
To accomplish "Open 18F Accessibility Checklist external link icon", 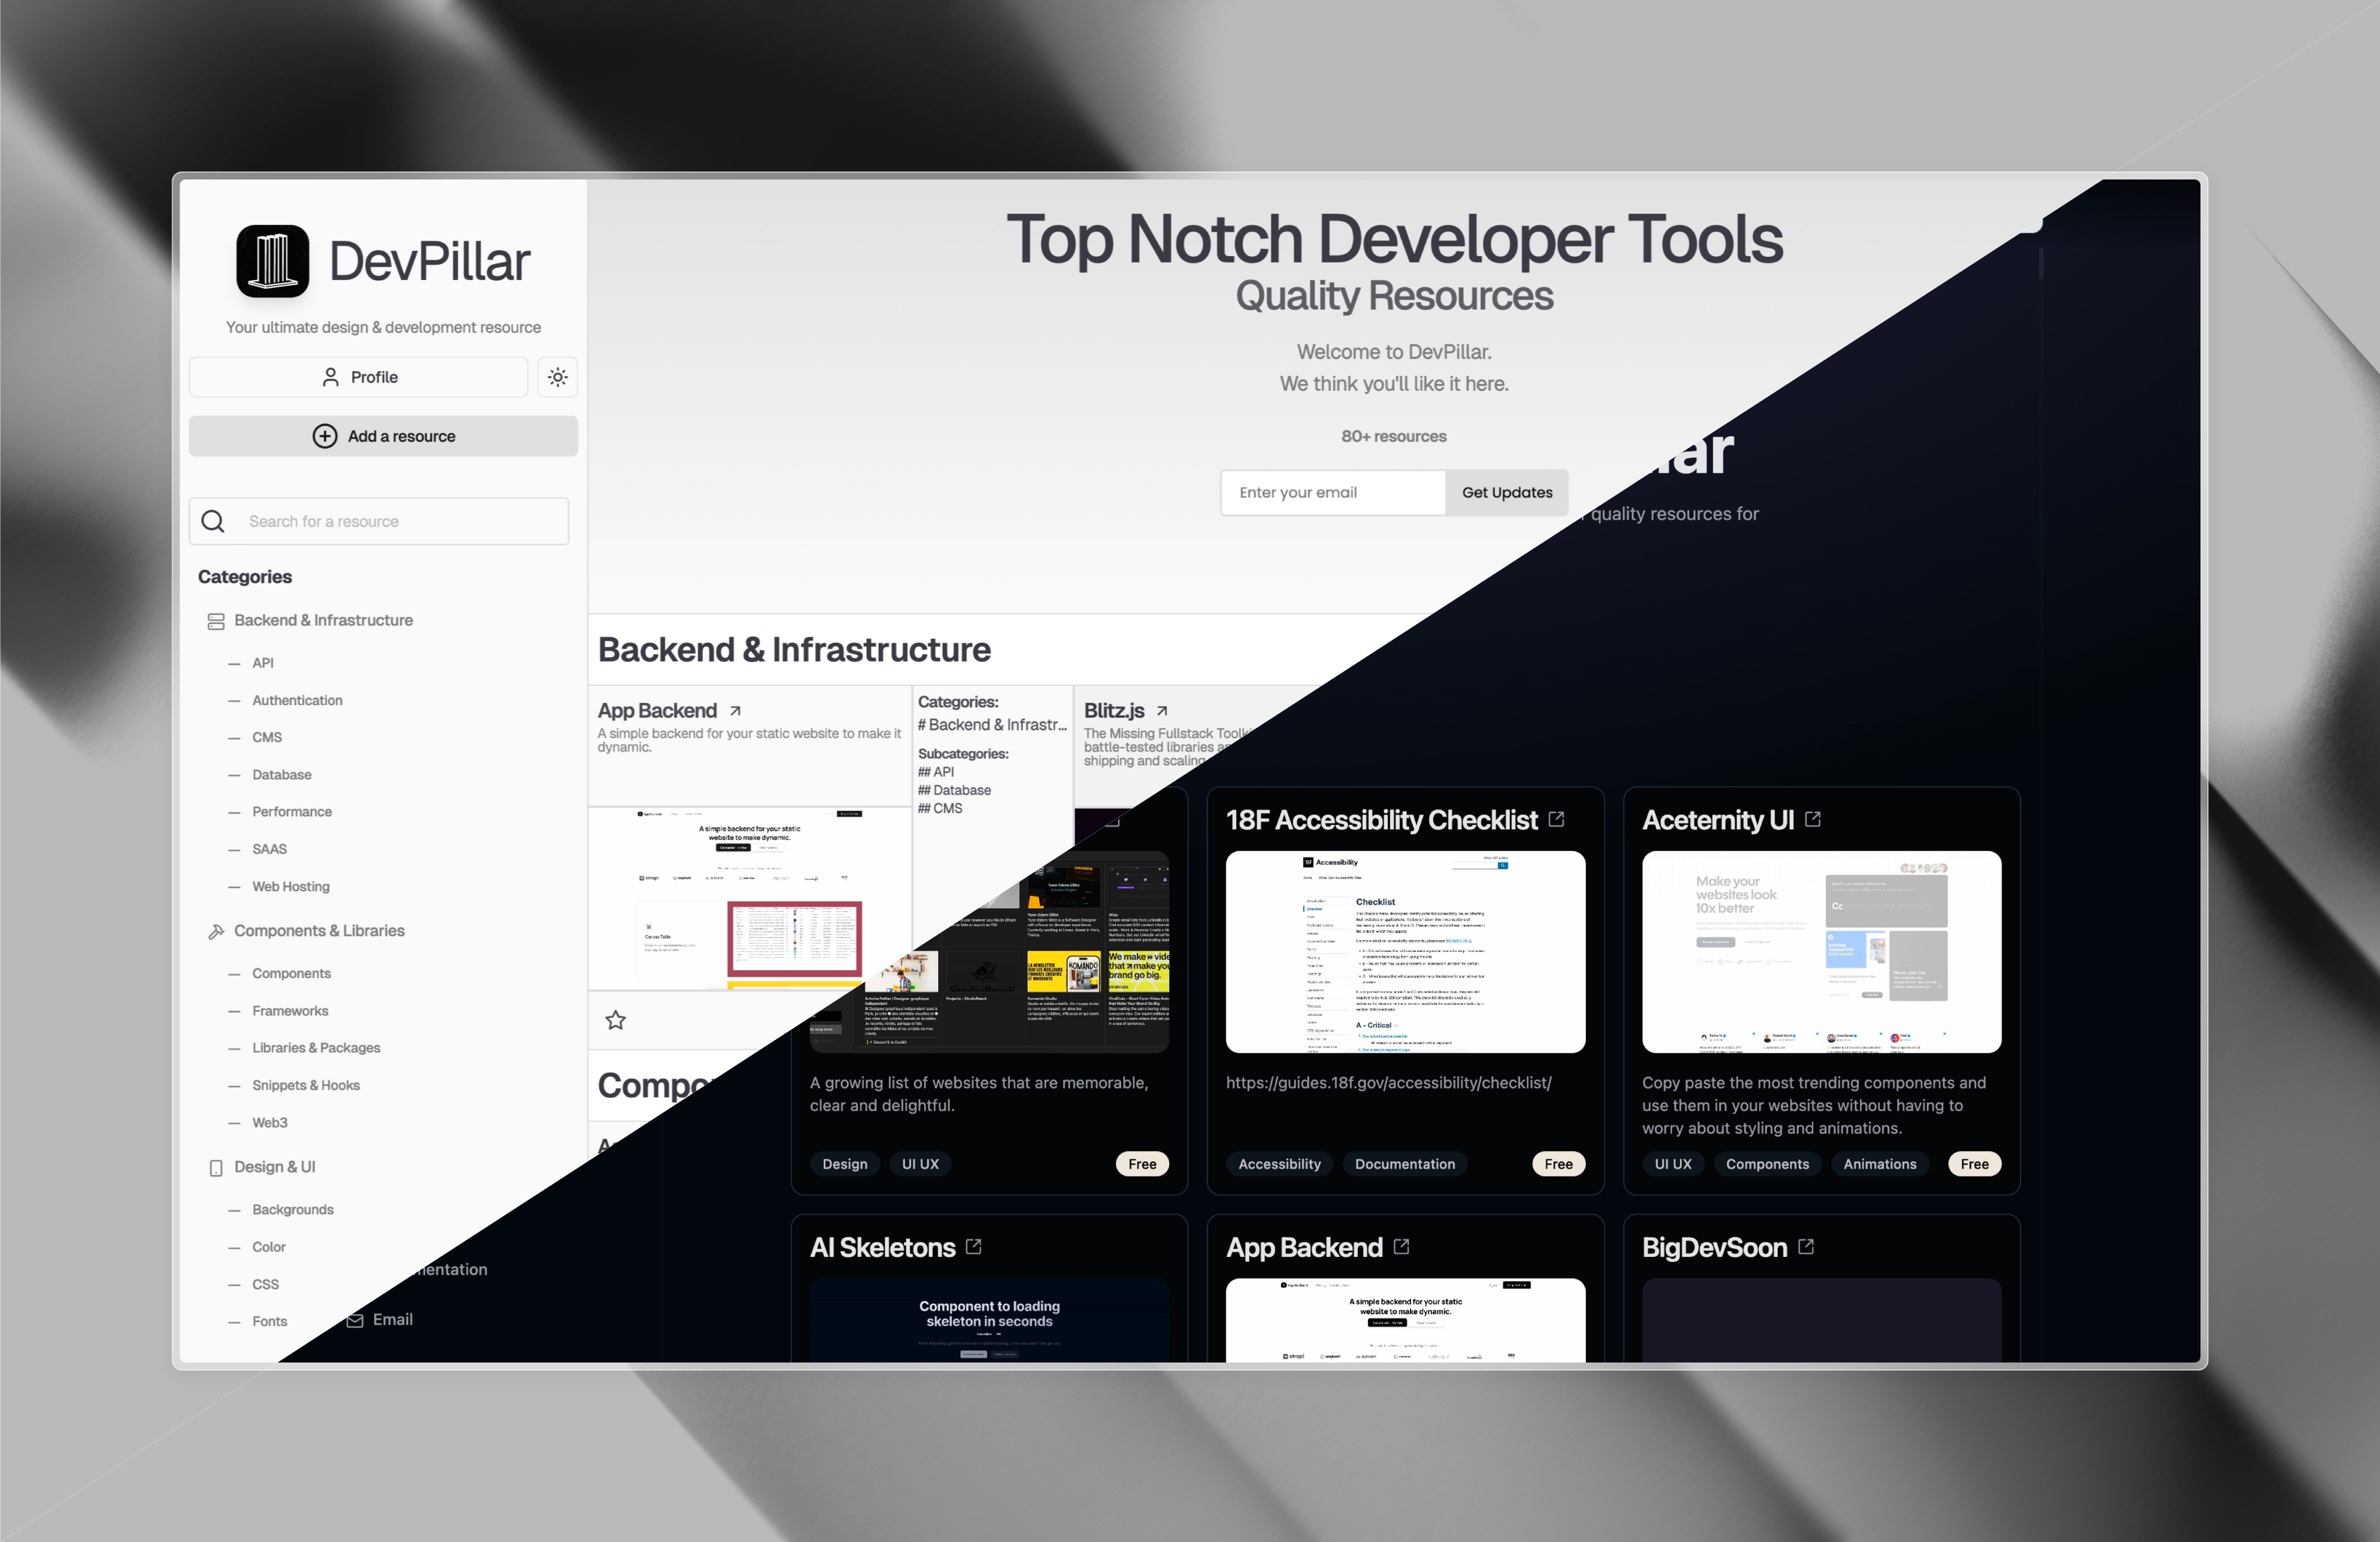I will pyautogui.click(x=1556, y=819).
